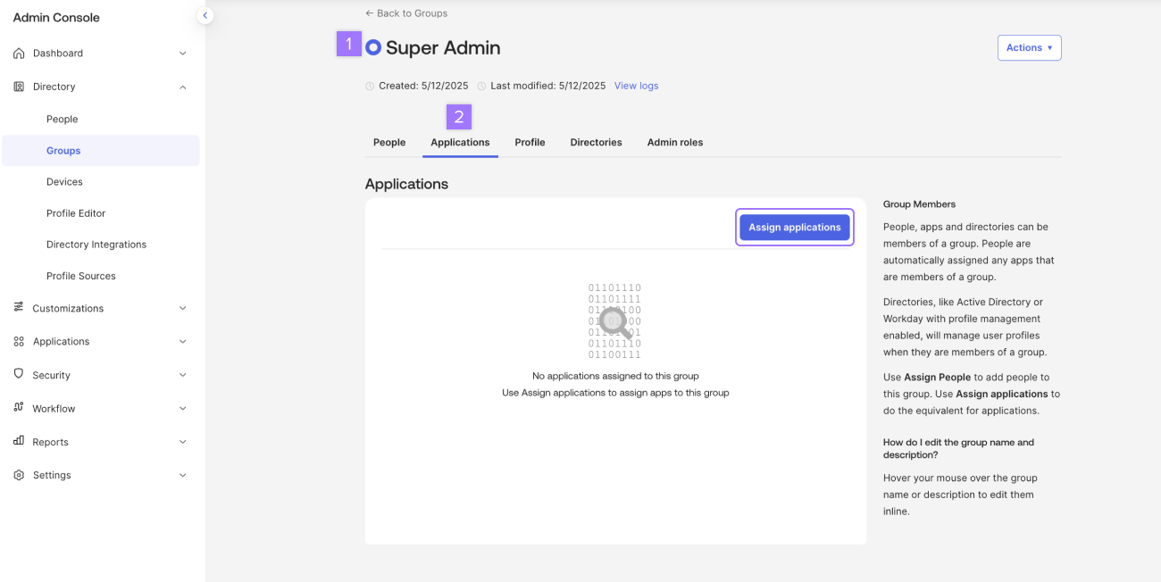Click the Dashboard home icon
Screen dimensions: 1161x582
click(19, 54)
